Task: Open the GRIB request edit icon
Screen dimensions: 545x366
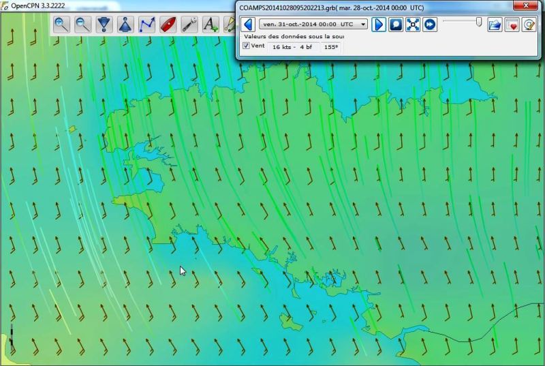Action: tap(528, 25)
